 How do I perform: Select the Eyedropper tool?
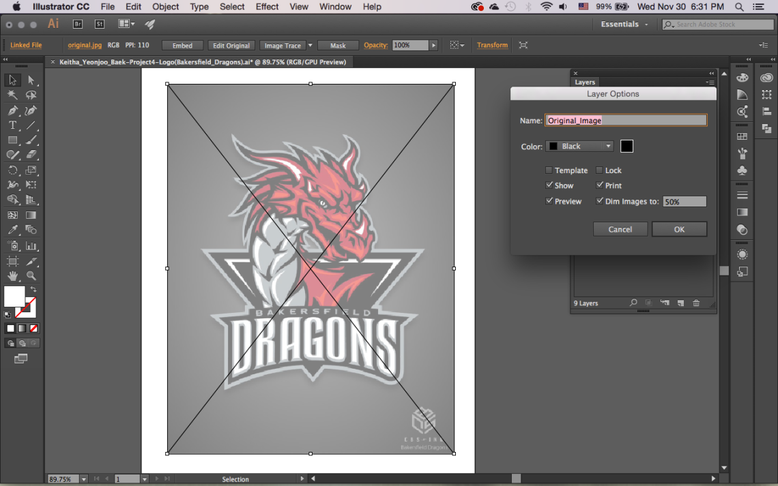12,230
